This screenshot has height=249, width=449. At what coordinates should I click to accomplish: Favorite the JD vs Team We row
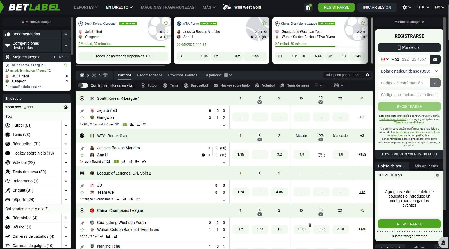pos(82,193)
